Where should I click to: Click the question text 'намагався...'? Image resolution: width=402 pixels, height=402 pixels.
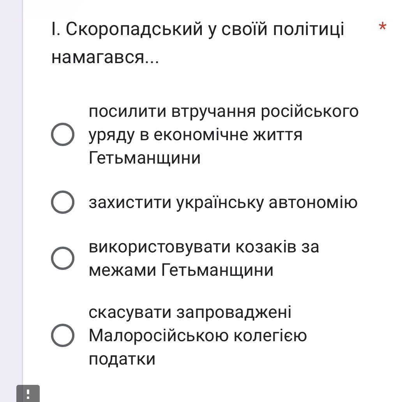[x=105, y=57]
